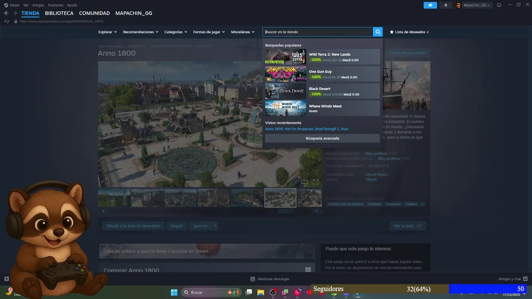Screen dimensions: 532x299
Task: Click the theater mode icon on screenshot viewer
Action: coord(304,182)
